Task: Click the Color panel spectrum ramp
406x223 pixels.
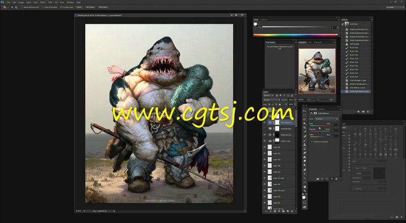Action: click(x=295, y=35)
